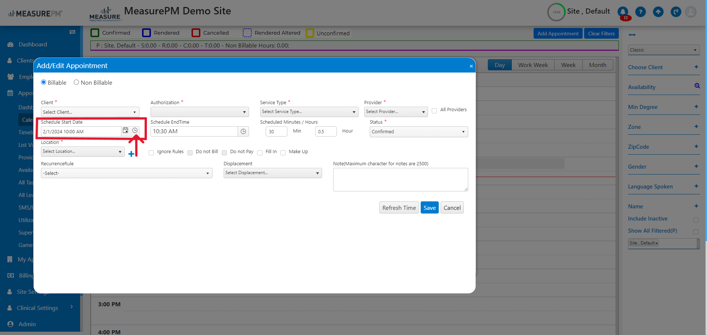Toggle the Show All Filtered(P) checkbox
Image resolution: width=707 pixels, height=335 pixels.
click(696, 232)
